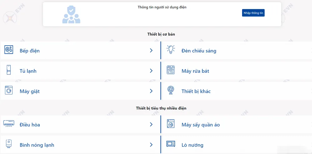Screen dimensions: 312x154
Task: Expand the Máy giặt row chevron
Action: click(x=151, y=91)
